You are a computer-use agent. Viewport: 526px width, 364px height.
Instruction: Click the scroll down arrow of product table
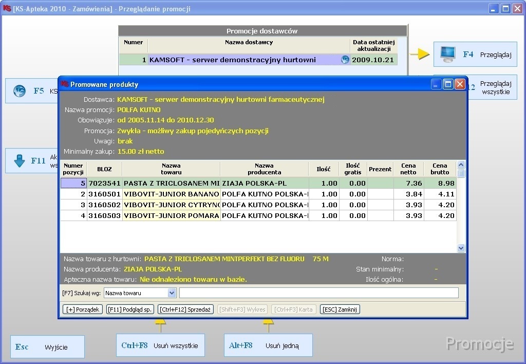[x=461, y=248]
